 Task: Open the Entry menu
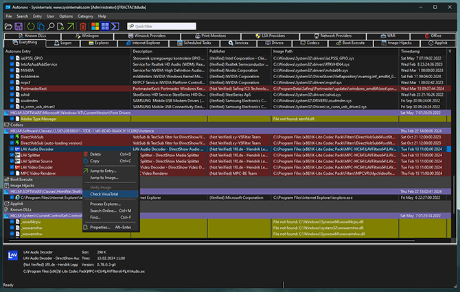[37, 16]
